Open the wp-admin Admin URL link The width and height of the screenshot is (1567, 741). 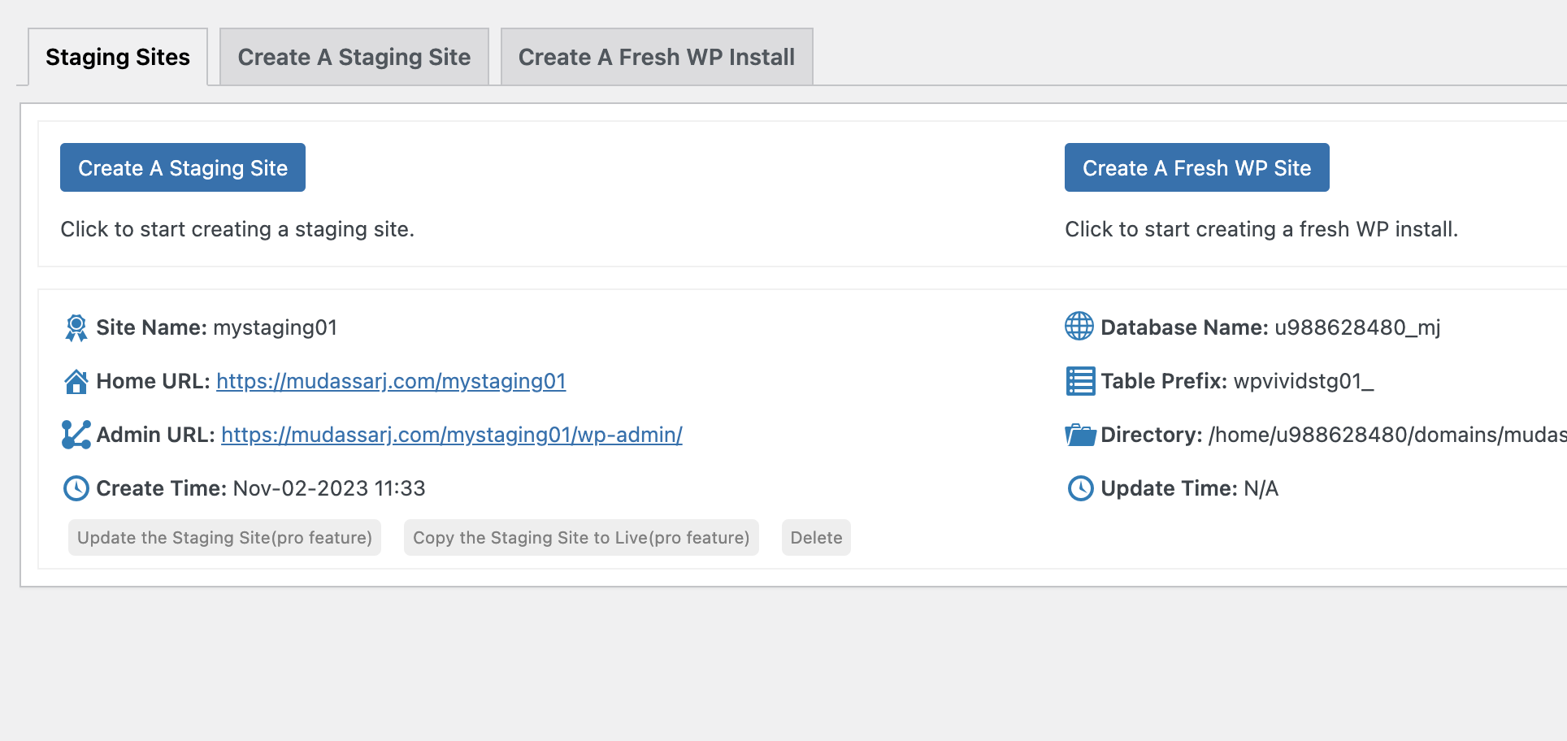(x=452, y=435)
